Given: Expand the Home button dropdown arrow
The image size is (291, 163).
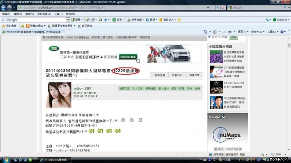Looking at the screenshot, I should pos(210,32).
